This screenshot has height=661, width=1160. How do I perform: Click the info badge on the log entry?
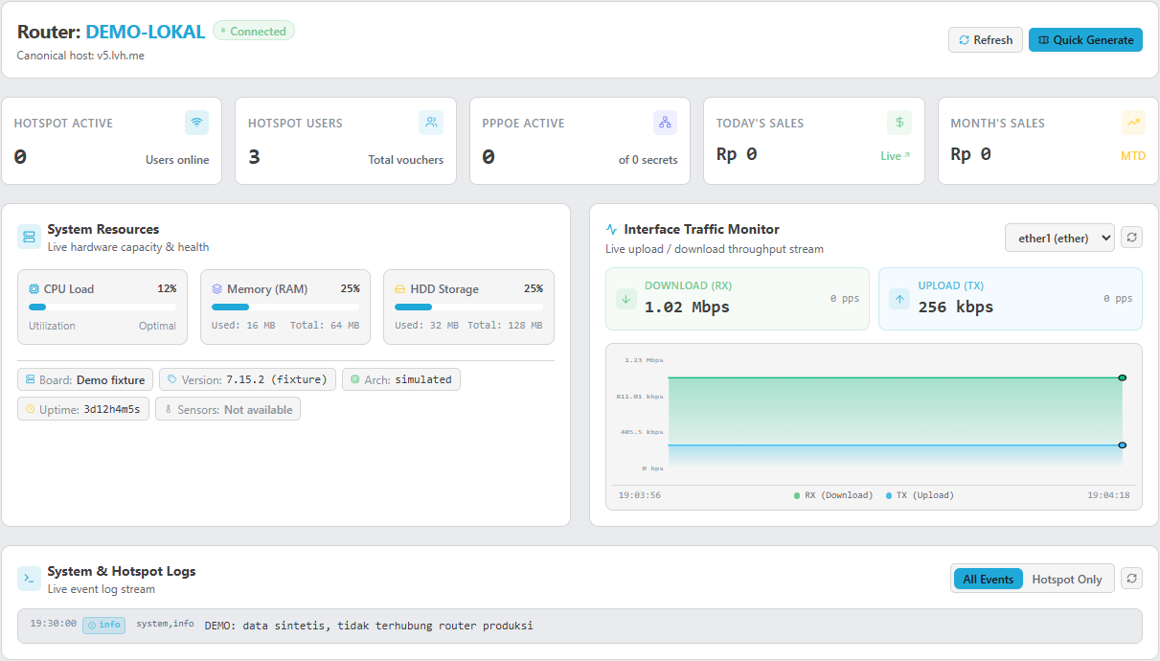coord(104,626)
